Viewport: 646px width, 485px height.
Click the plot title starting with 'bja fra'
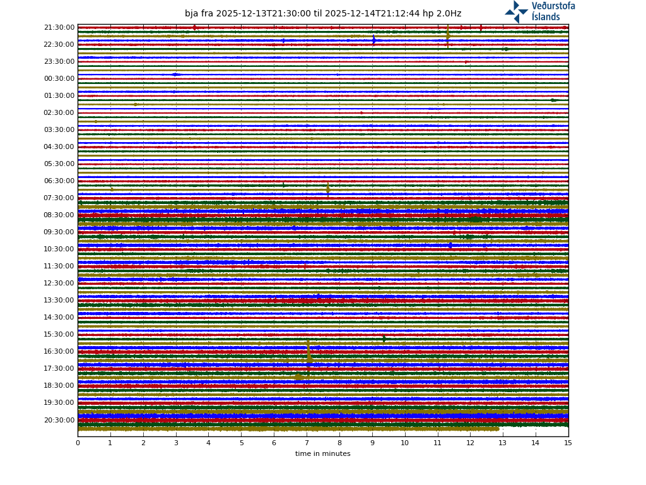322,13
